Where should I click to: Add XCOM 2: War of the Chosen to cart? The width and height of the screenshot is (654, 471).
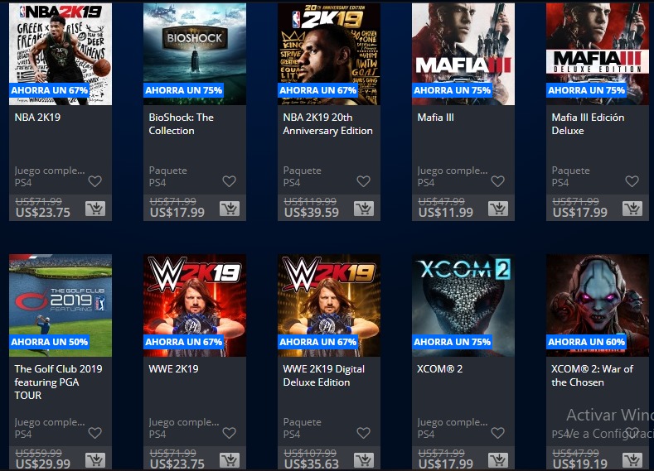[632, 459]
